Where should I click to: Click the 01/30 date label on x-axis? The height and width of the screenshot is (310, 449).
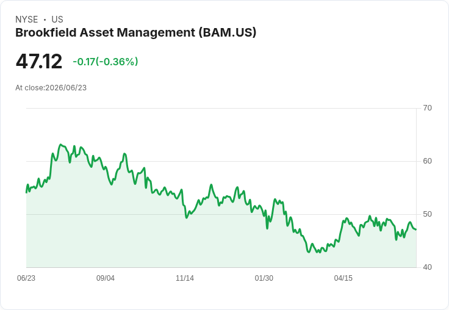264,278
